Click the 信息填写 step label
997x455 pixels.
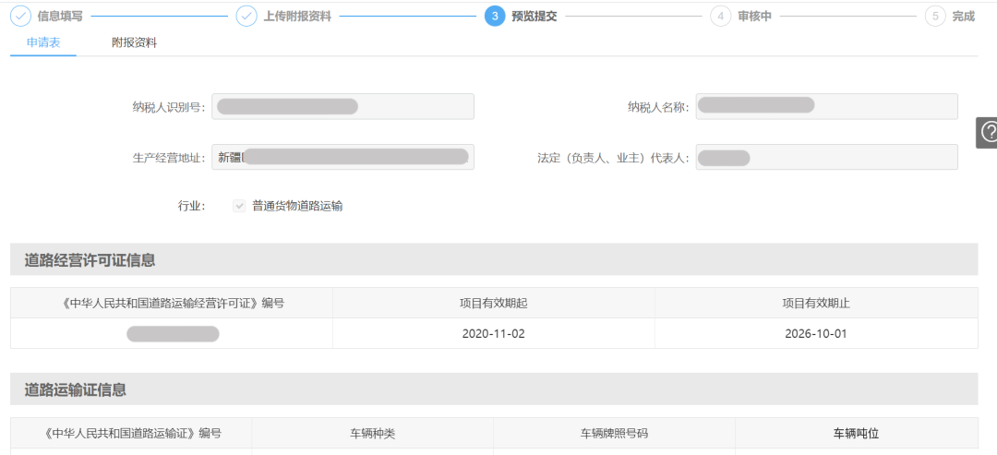pyautogui.click(x=60, y=16)
